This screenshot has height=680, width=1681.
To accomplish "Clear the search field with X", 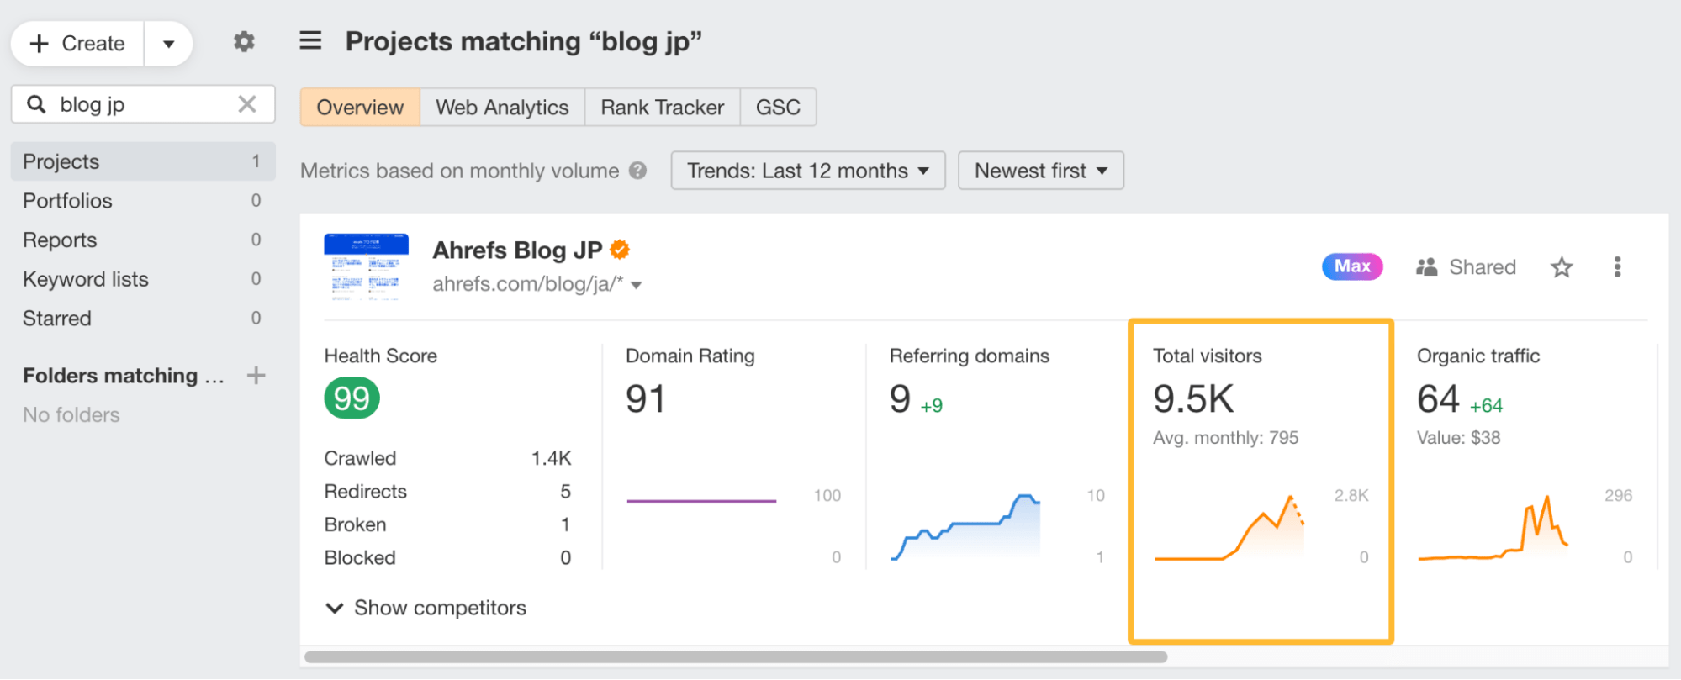I will (x=247, y=104).
